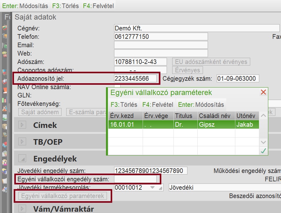Toggle the EU adószámként érvényes button

(x=211, y=62)
